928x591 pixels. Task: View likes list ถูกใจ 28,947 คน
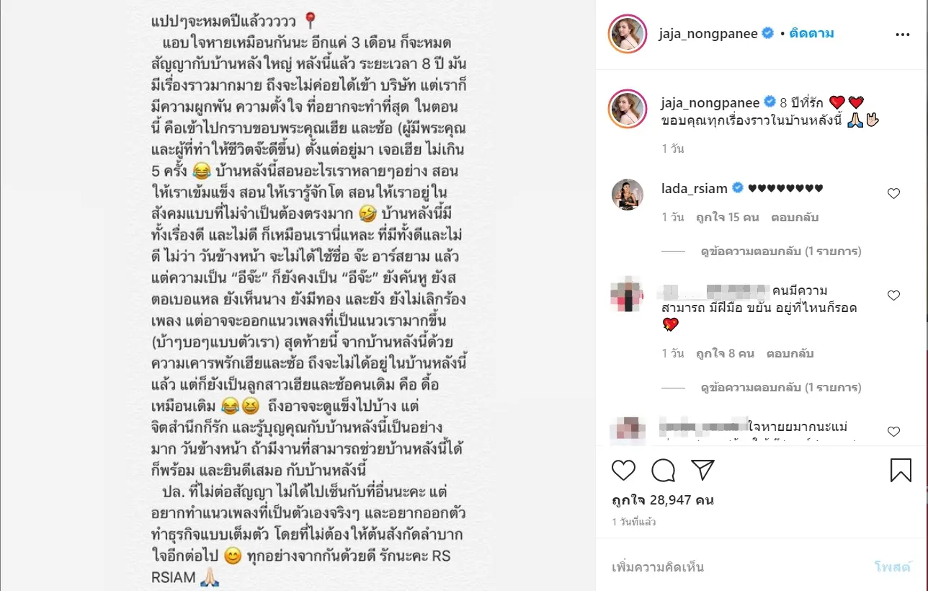662,500
